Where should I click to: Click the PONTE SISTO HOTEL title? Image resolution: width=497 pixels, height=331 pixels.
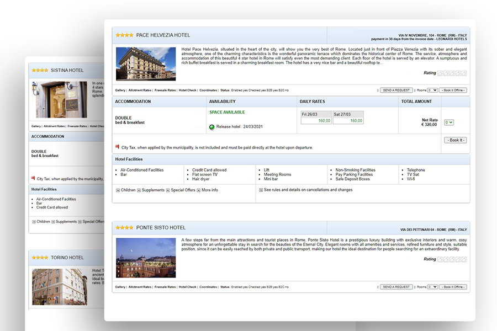pyautogui.click(x=161, y=227)
